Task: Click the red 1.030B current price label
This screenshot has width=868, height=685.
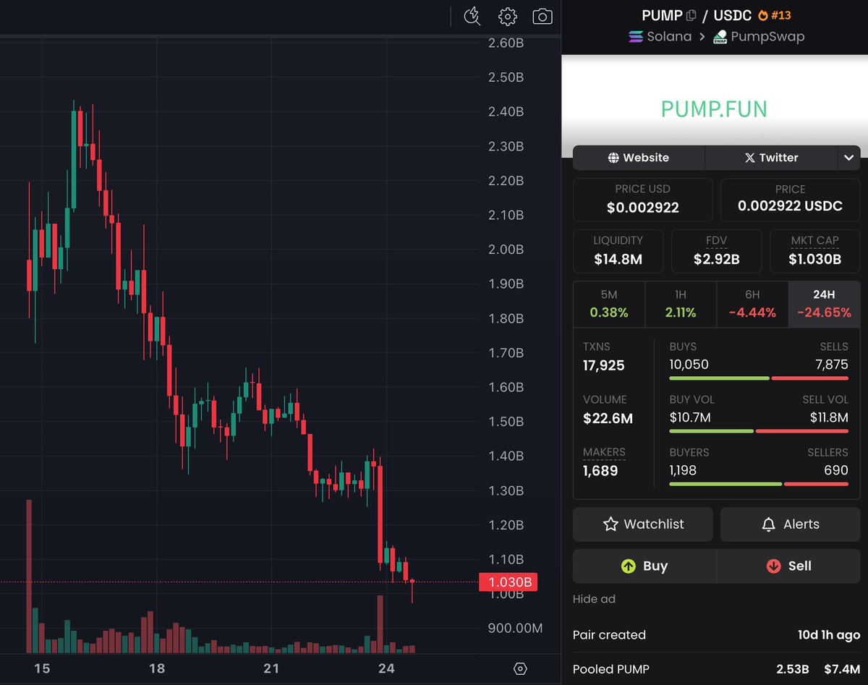Action: tap(509, 582)
